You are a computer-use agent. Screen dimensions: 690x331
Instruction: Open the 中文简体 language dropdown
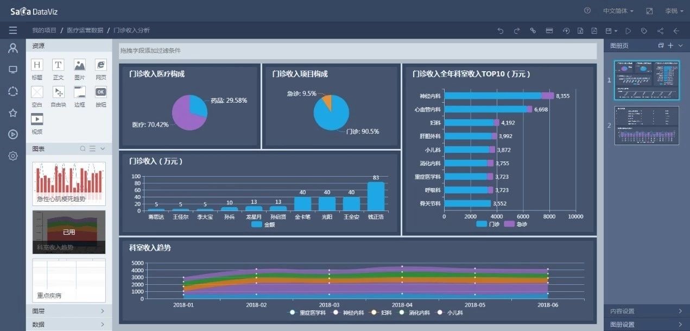(x=618, y=11)
